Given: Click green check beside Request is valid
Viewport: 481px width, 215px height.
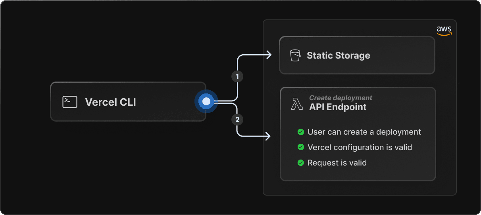Looking at the screenshot, I should [x=301, y=163].
